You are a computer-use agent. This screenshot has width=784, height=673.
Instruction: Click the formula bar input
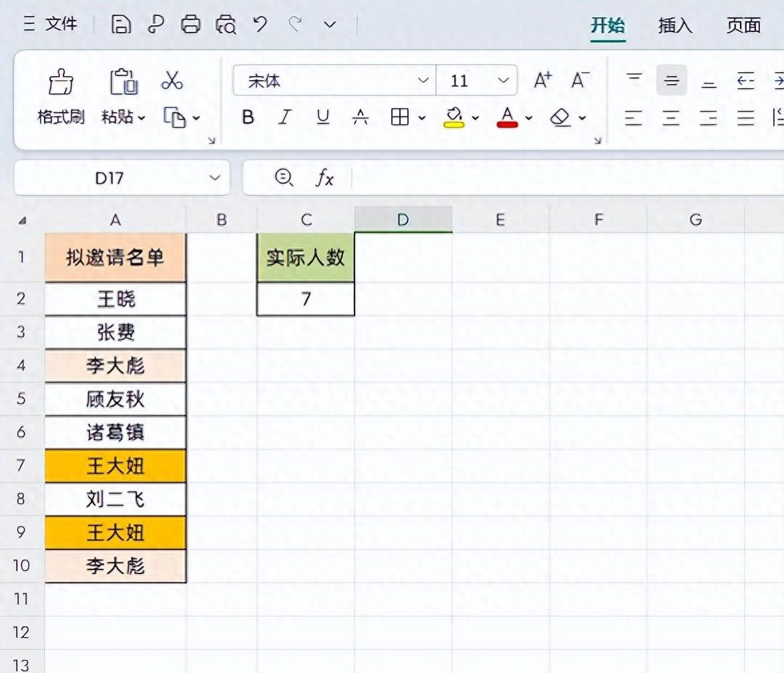tap(568, 178)
